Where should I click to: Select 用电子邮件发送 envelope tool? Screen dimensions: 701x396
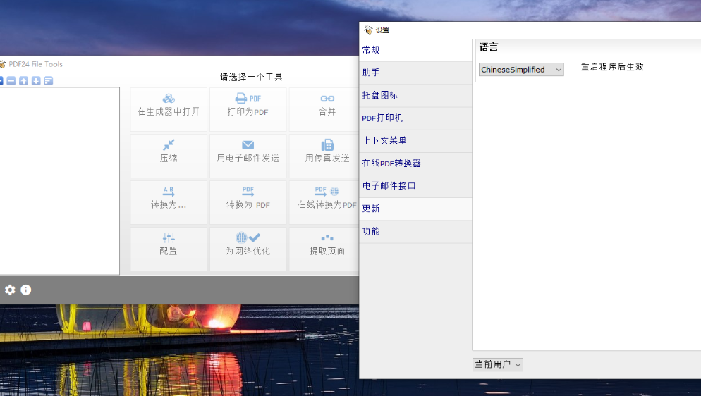coord(248,156)
